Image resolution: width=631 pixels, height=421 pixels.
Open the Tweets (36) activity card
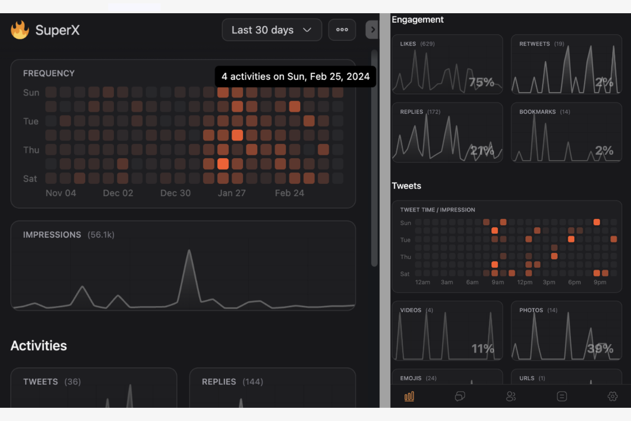94,388
